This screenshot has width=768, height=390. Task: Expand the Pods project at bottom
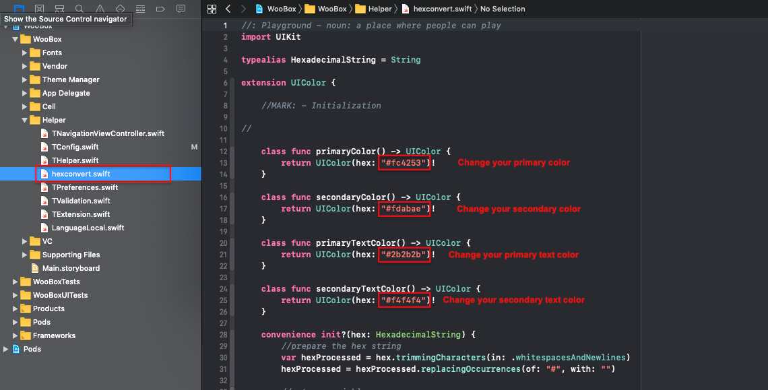click(6, 349)
